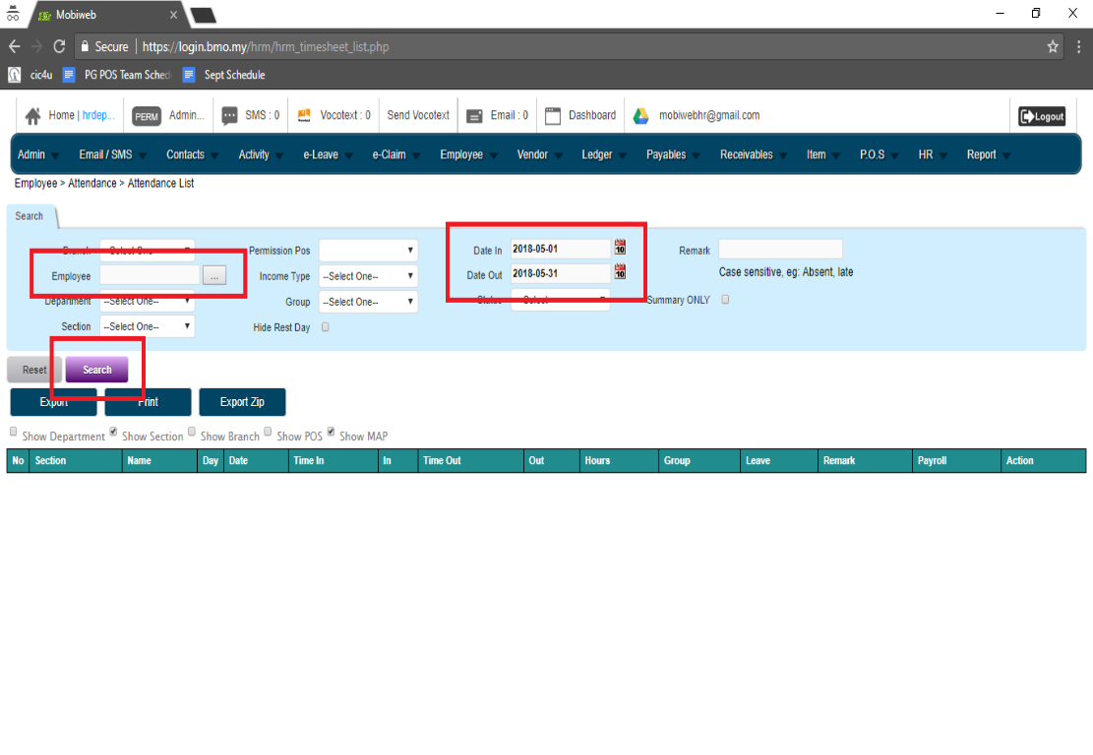1093x755 pixels.
Task: Close the Mobiweb browser tab
Action: (173, 15)
